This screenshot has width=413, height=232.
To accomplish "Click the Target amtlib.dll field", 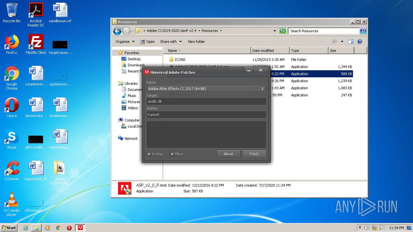I will point(206,101).
